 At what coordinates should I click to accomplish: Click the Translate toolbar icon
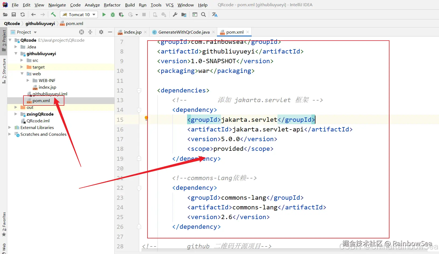pos(215,15)
